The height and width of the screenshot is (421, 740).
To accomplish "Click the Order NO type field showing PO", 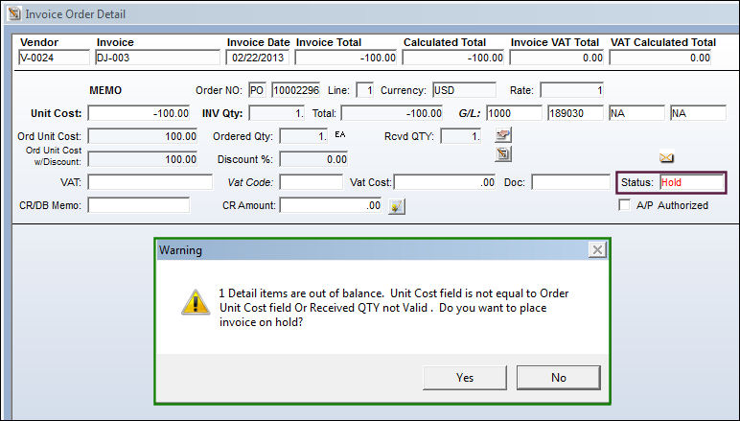I will pyautogui.click(x=257, y=90).
